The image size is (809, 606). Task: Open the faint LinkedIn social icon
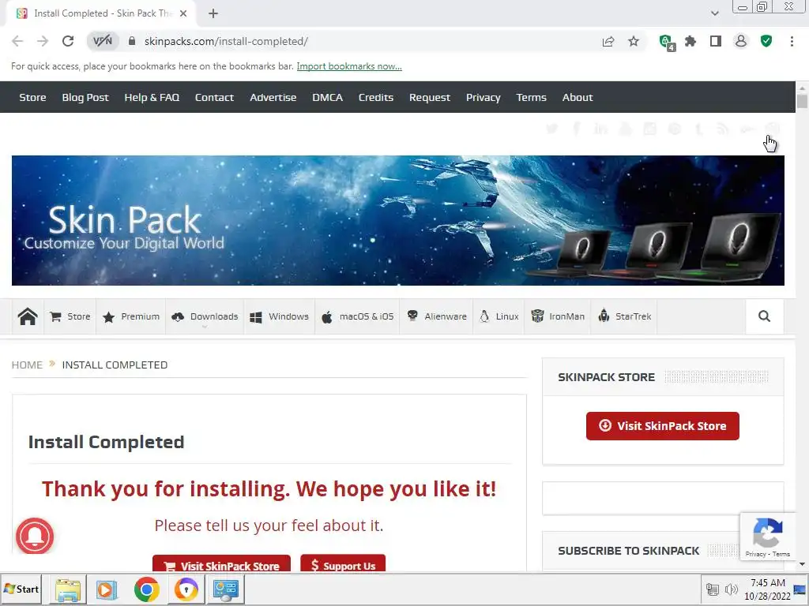coord(600,129)
